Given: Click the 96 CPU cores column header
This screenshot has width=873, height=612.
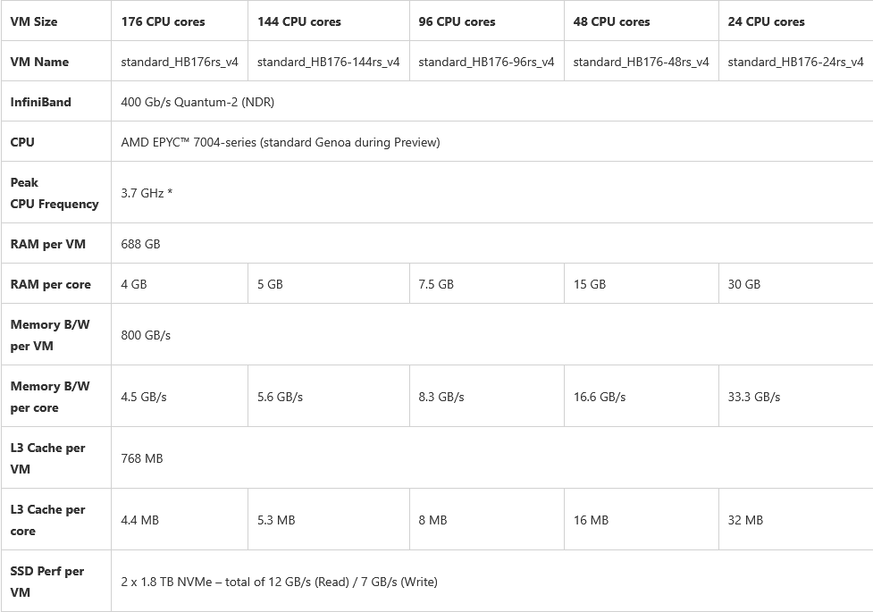Looking at the screenshot, I should 457,21.
